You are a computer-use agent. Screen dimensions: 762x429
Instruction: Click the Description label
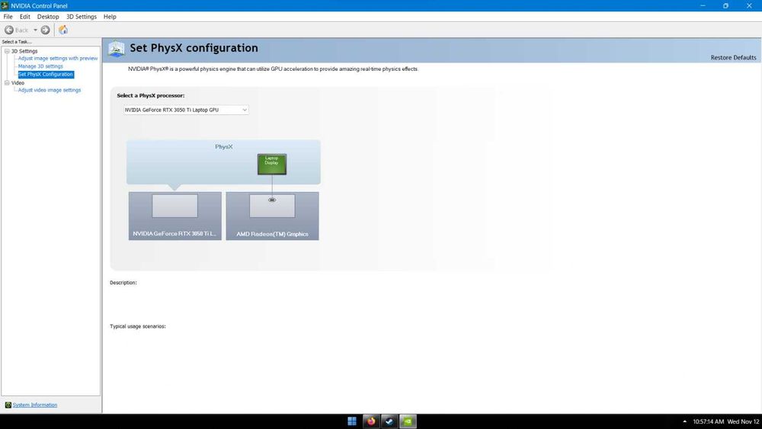point(123,282)
